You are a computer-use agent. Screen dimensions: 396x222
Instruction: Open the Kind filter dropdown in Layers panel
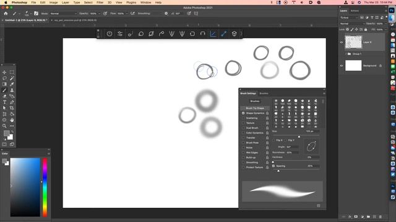(349, 18)
